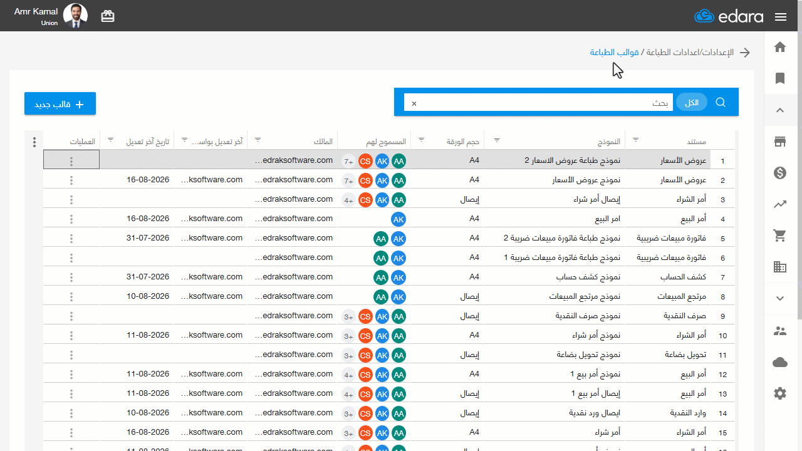This screenshot has height=451, width=802.
Task: Open the store icon in sidebar
Action: [780, 142]
